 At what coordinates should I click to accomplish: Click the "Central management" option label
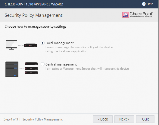pyautogui.click(x=61, y=64)
